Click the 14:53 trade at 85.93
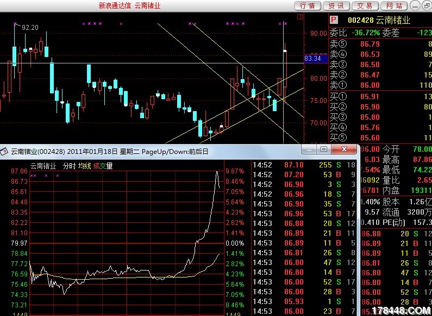 coord(304,301)
